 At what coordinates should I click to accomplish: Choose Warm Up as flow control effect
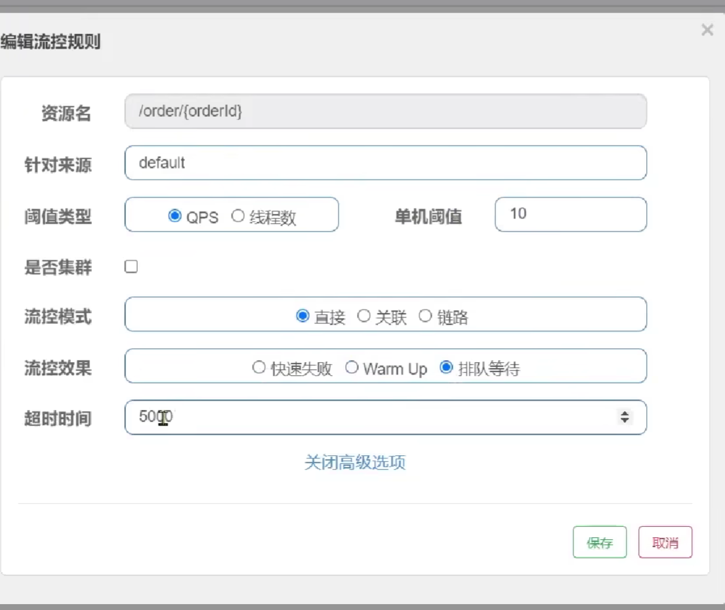point(352,368)
